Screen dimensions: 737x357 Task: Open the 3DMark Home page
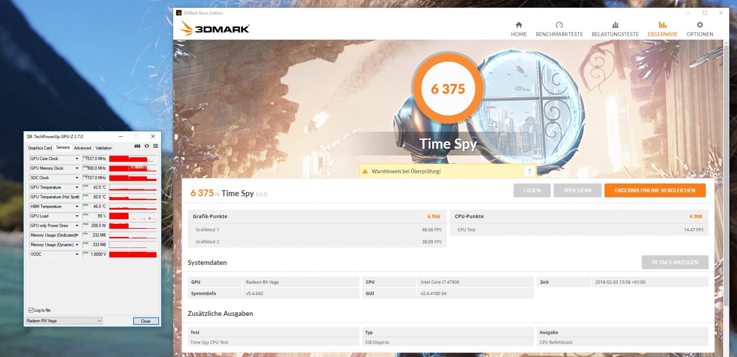coord(519,29)
